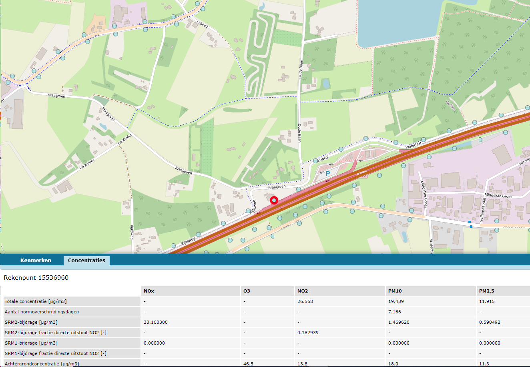Click PM2.5 total value 11.915

tap(487, 301)
